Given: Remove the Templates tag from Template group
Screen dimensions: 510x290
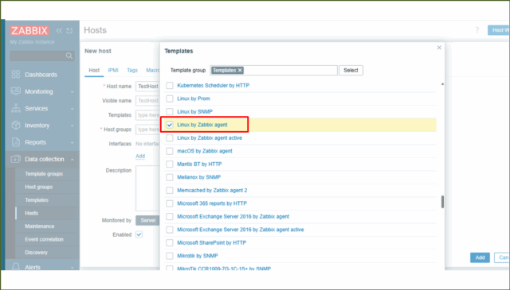Looking at the screenshot, I should [240, 70].
